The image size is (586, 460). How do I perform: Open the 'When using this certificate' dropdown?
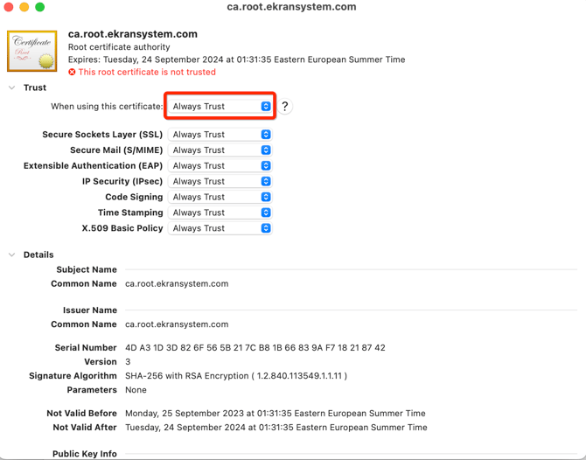tap(220, 107)
